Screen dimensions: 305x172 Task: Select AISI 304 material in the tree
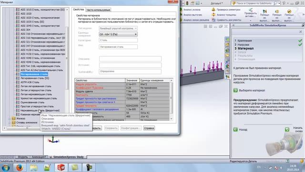tap(25, 30)
